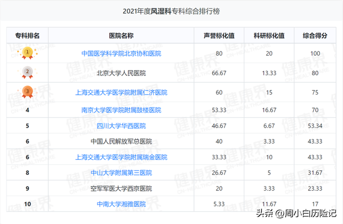Screen dimensions: 343x224
Task: Click reputation value 26.67
Action: point(219,173)
